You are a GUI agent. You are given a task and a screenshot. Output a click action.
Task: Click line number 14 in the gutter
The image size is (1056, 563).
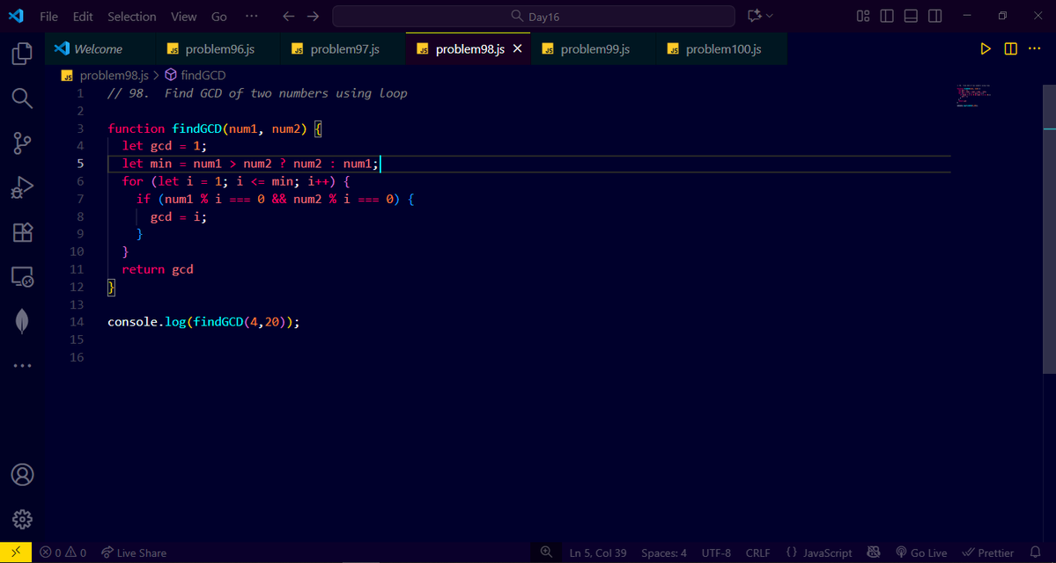(x=77, y=322)
